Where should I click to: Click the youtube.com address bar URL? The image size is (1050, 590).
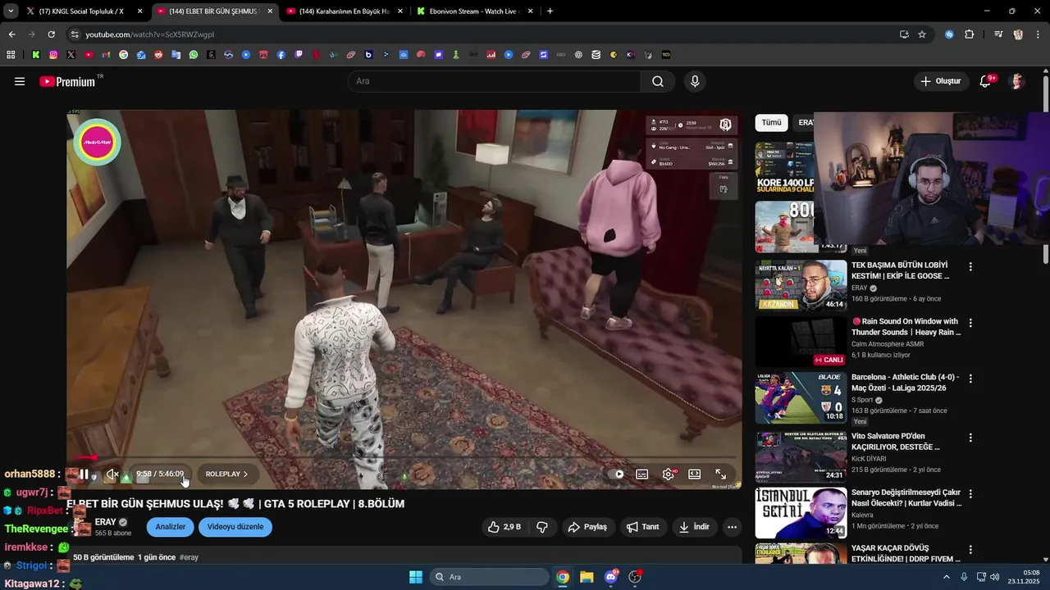150,34
